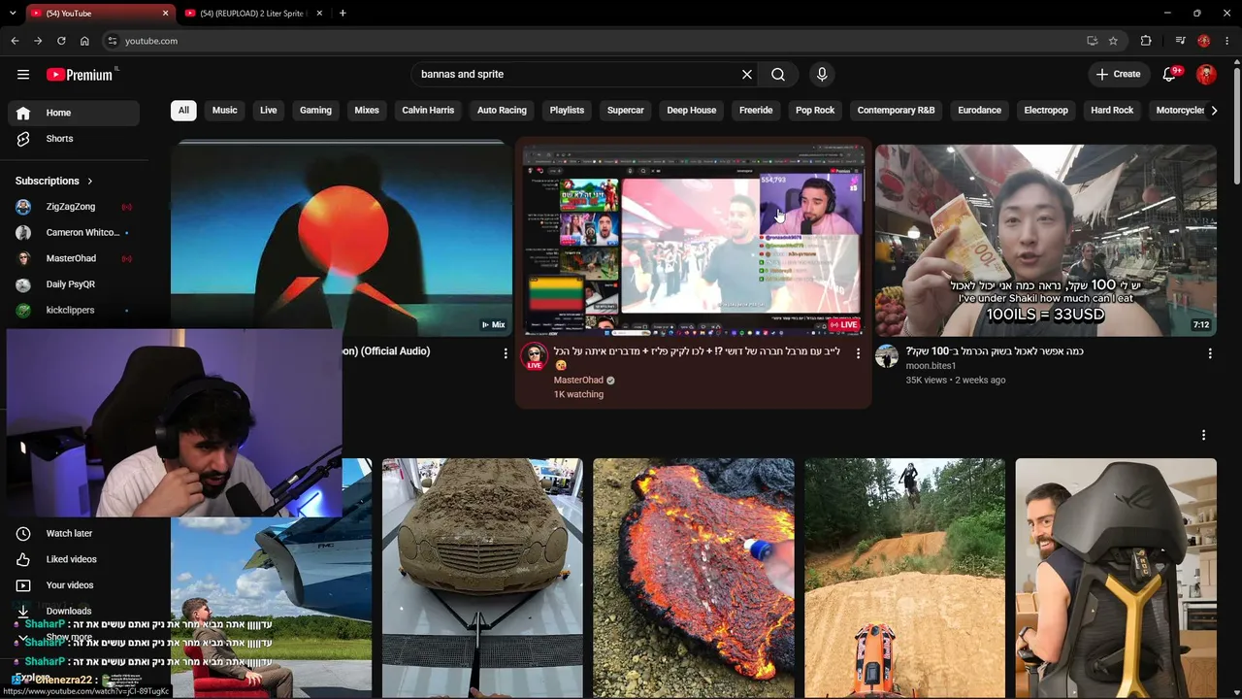Reload the YouTube page
The width and height of the screenshot is (1242, 699).
(x=61, y=41)
